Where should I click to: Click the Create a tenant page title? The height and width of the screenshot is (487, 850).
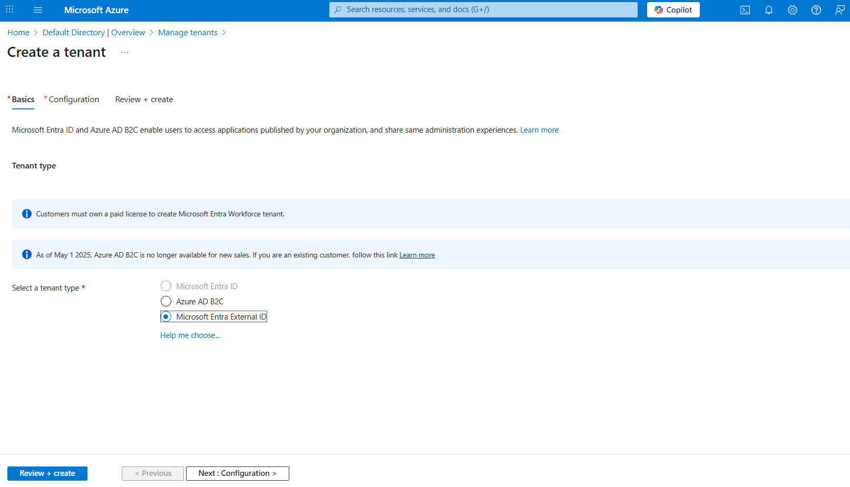[56, 52]
